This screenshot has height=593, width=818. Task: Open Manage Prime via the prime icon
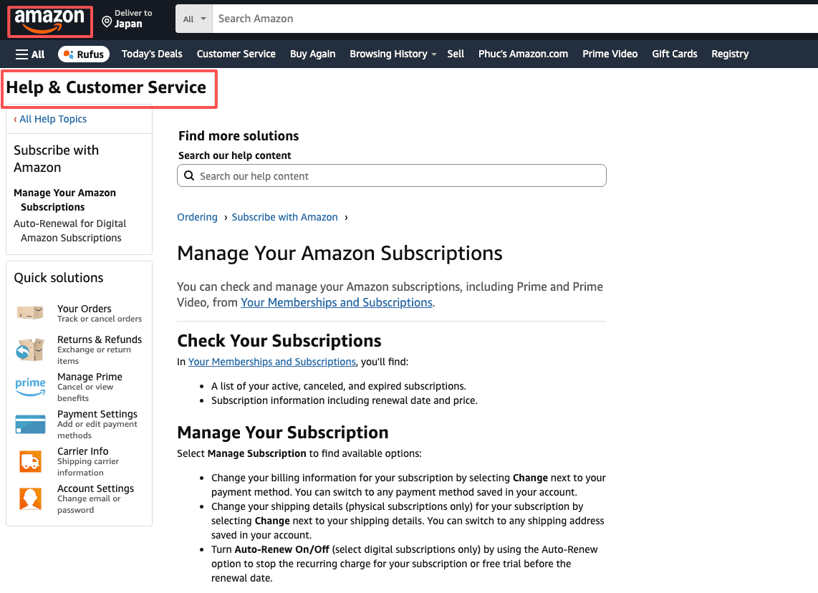(x=30, y=387)
